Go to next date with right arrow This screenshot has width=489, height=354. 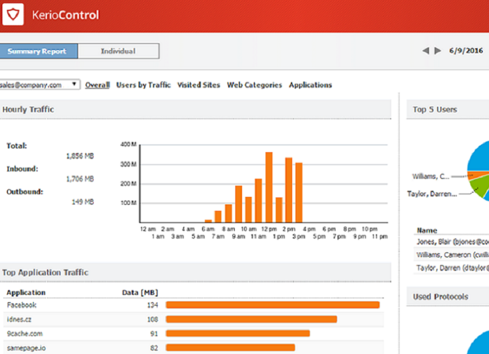438,51
